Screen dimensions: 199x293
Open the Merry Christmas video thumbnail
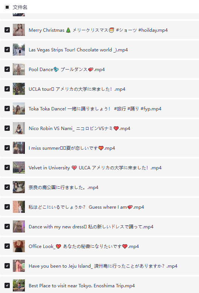19,30
